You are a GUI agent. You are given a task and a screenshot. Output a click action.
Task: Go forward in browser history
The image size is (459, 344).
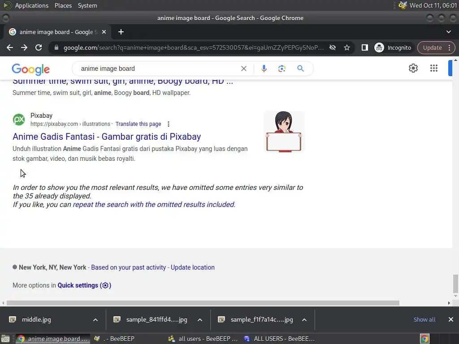24,47
